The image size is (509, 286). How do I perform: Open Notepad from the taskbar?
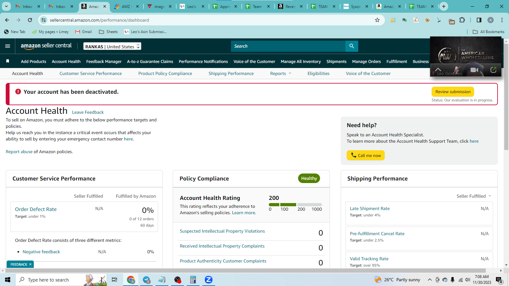tap(162, 280)
